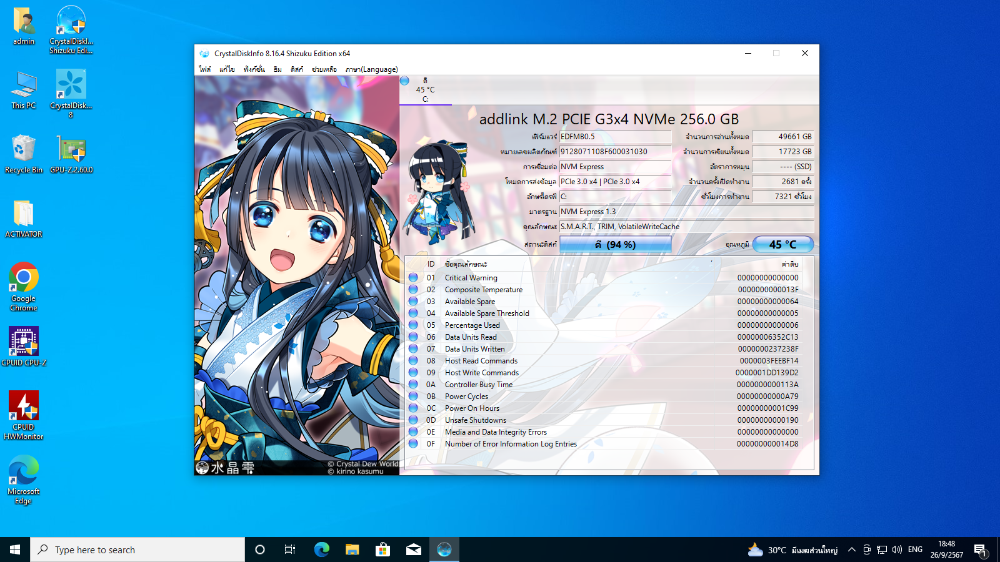Click the large Shizuku character artwork
This screenshot has height=562, width=1000.
coord(297,275)
